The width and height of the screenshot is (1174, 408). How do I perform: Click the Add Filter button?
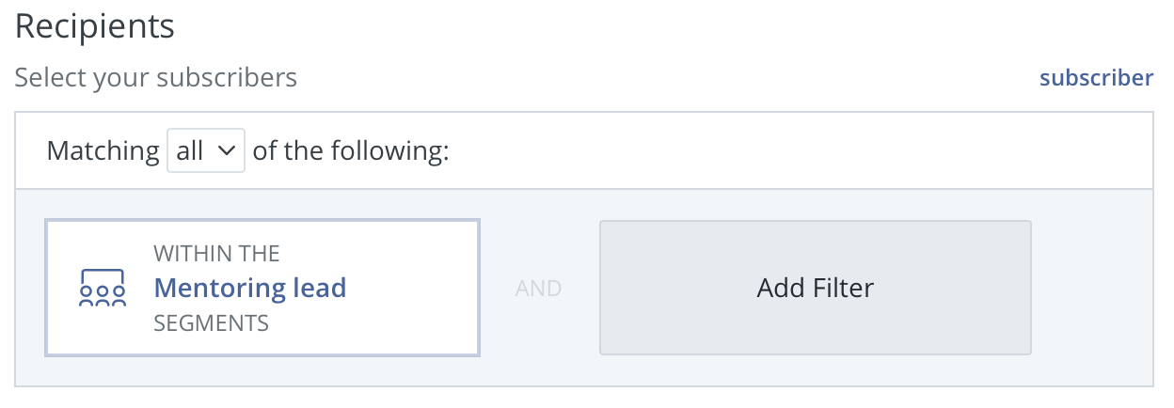(815, 288)
